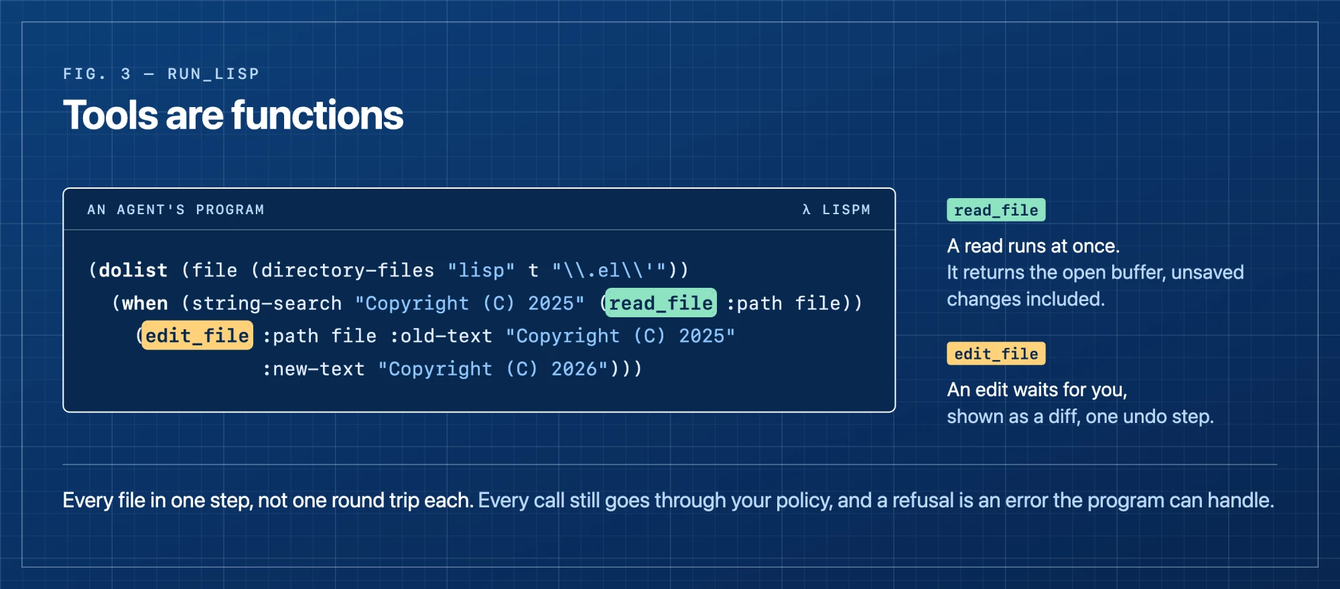This screenshot has width=1340, height=589.
Task: Click the "AN AGENT'S PROGRAM" panel header
Action: tap(176, 209)
